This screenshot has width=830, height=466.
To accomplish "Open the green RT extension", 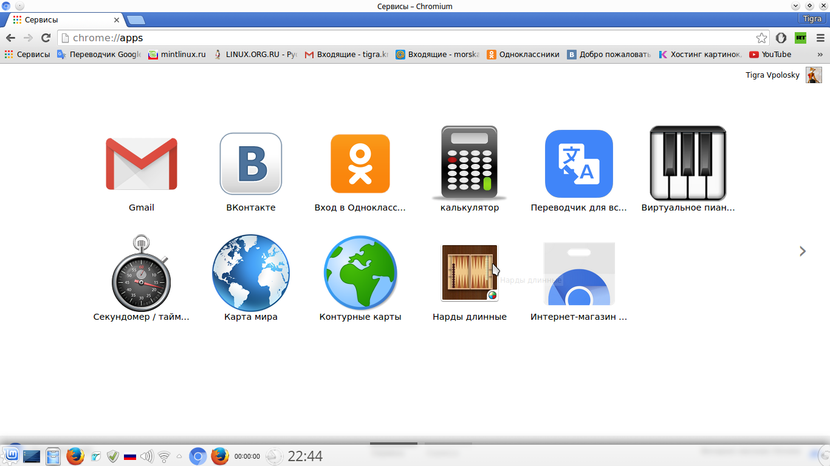I will pyautogui.click(x=801, y=38).
